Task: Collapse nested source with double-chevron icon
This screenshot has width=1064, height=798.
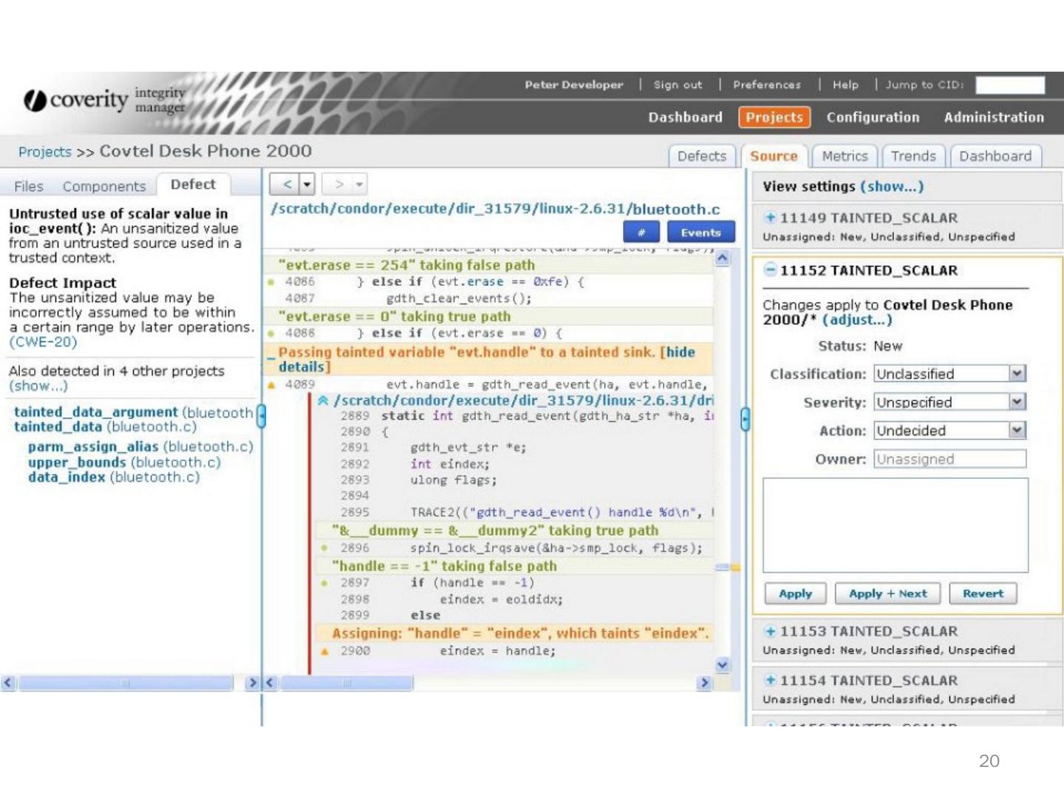Action: (x=323, y=400)
